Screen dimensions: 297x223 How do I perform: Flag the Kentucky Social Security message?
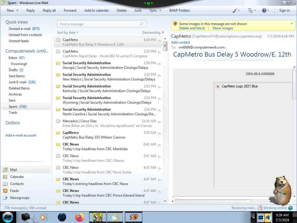point(159,87)
